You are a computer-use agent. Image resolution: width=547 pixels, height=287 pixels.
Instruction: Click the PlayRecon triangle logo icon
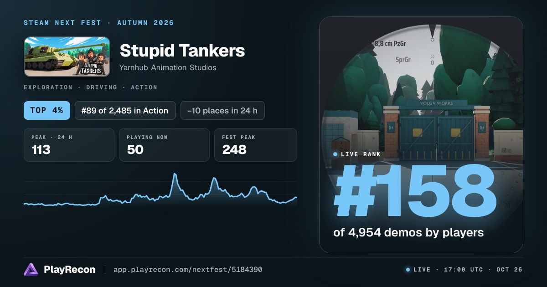[x=31, y=270]
